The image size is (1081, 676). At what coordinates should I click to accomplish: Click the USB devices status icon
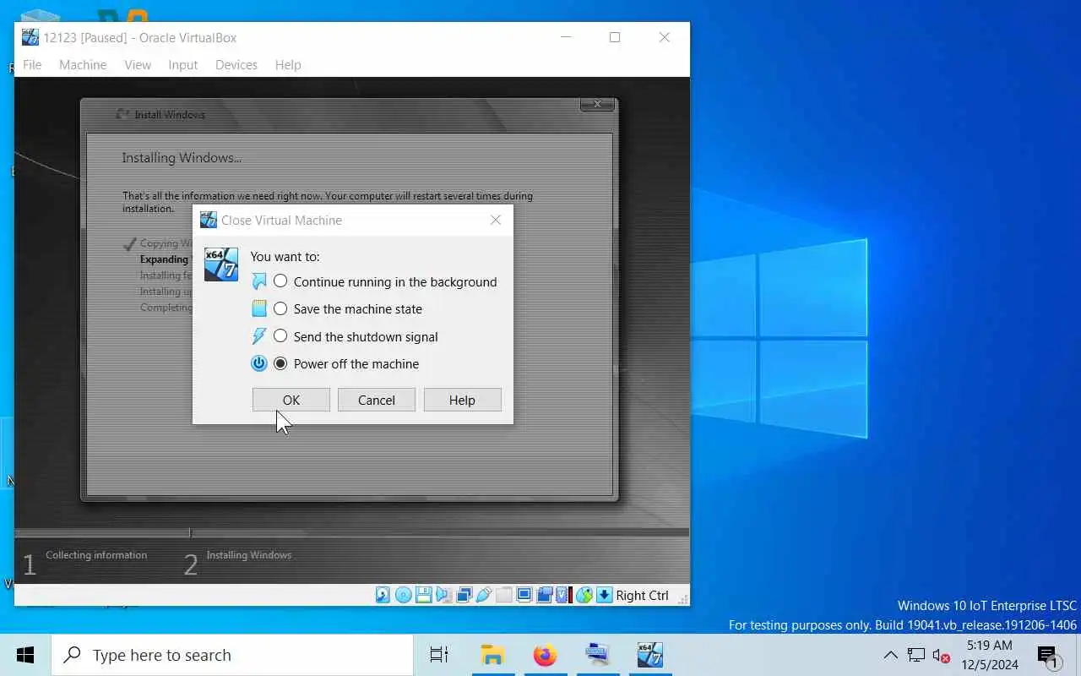click(x=484, y=595)
